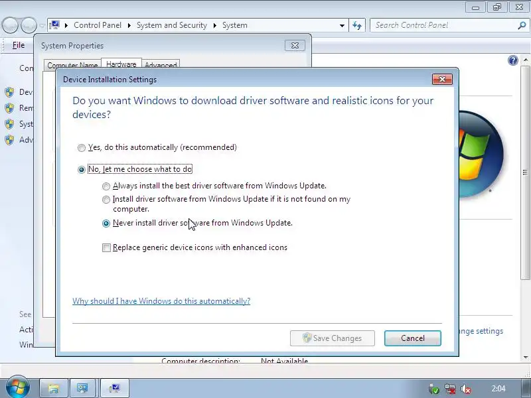Open the address bar history dropdown
This screenshot has width=531, height=398.
[342, 25]
